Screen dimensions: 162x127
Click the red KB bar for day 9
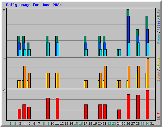[x=48, y=109]
